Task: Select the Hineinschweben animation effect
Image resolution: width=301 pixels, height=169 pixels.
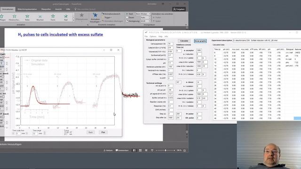Action: click(15, 17)
